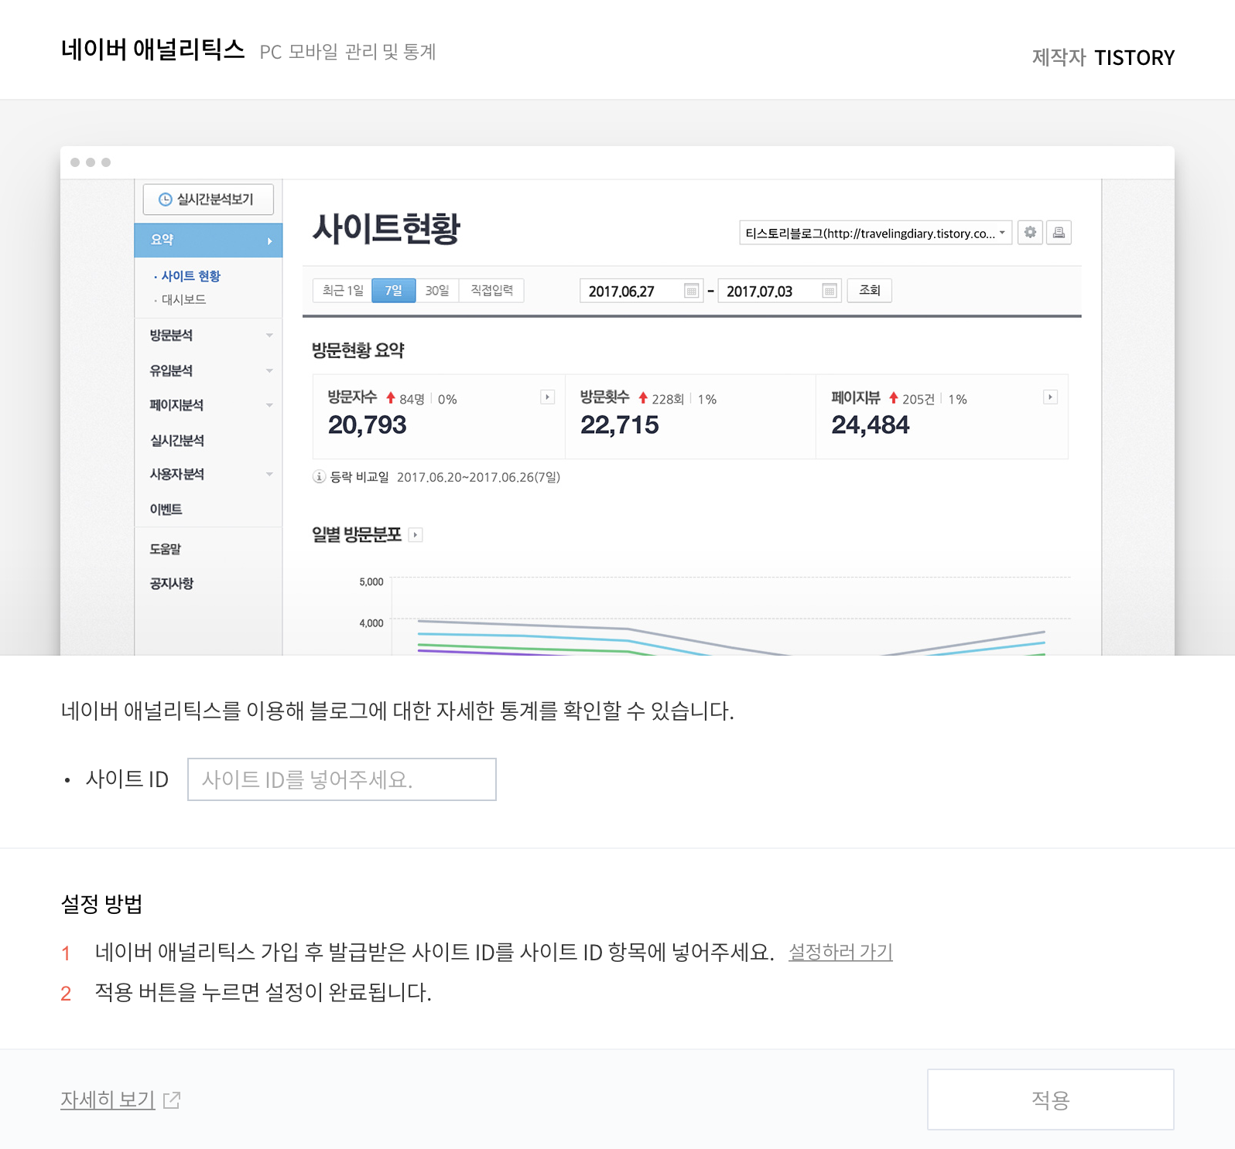Click the 실시간분석보기 clock button
The image size is (1235, 1149).
point(208,199)
